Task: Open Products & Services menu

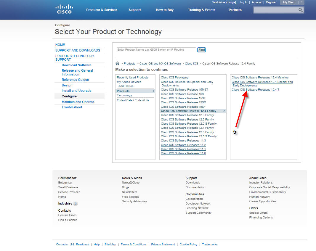Action: pos(102,10)
